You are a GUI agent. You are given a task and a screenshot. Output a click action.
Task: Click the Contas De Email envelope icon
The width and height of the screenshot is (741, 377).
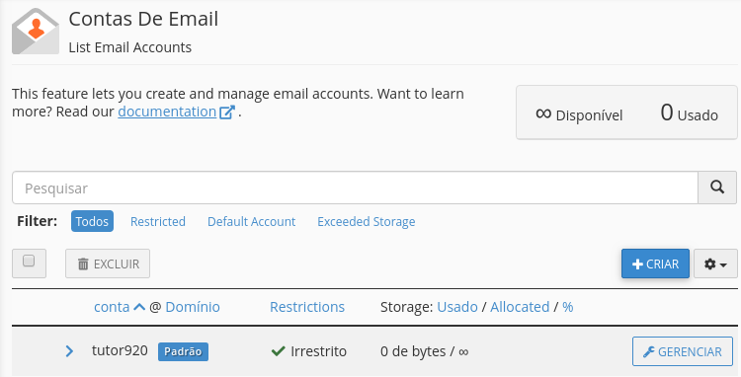36,32
